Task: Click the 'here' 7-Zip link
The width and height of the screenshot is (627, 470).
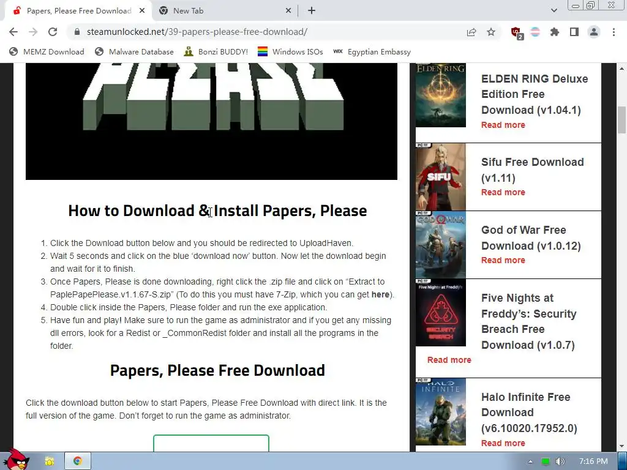Action: click(380, 294)
